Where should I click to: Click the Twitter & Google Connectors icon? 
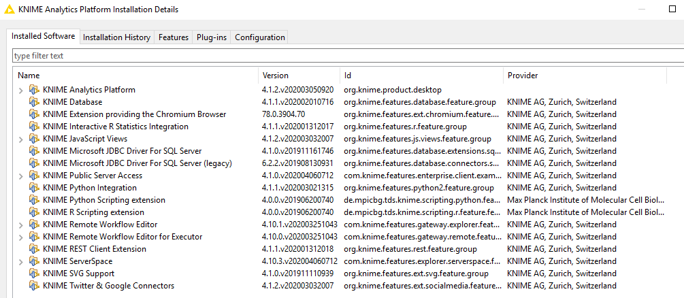34,285
